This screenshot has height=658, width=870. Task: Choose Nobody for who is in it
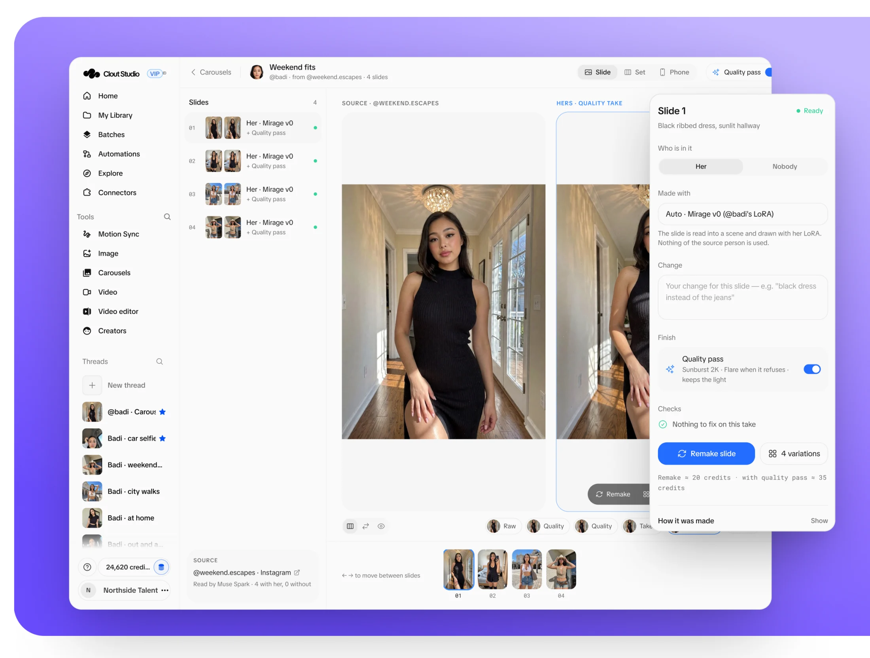[785, 166]
